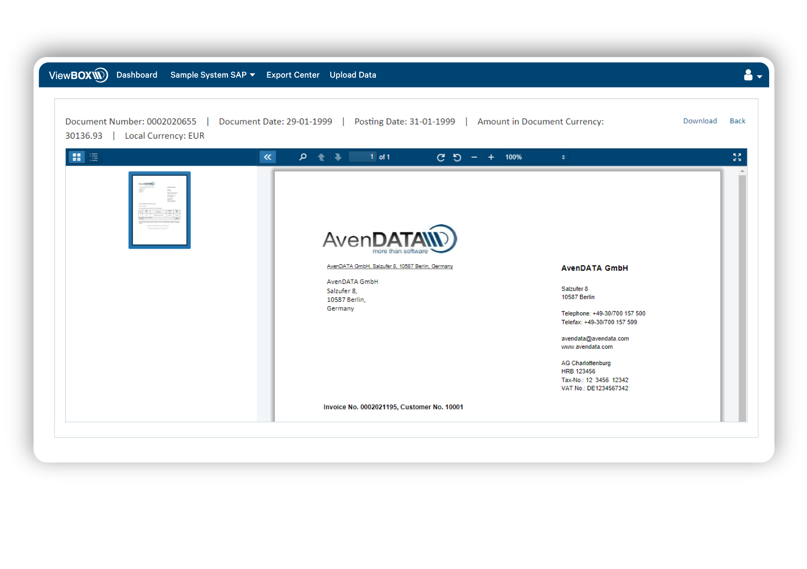Select the invoice page thumbnail
Viewport: 807px width, 569px height.
click(159, 210)
